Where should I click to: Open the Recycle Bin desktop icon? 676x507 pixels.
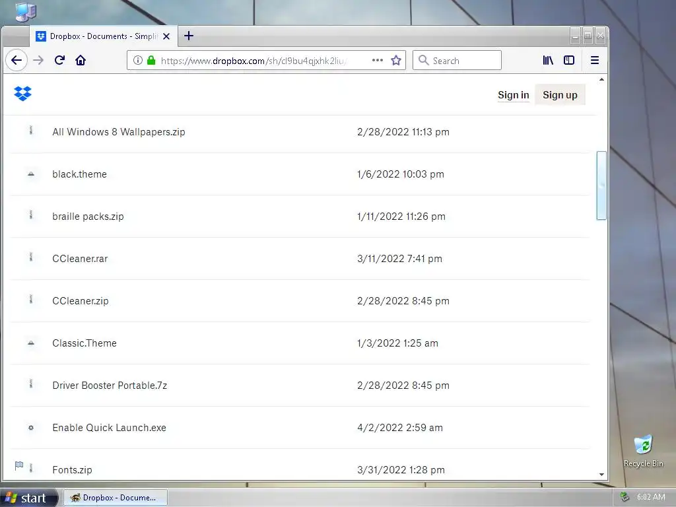click(643, 451)
